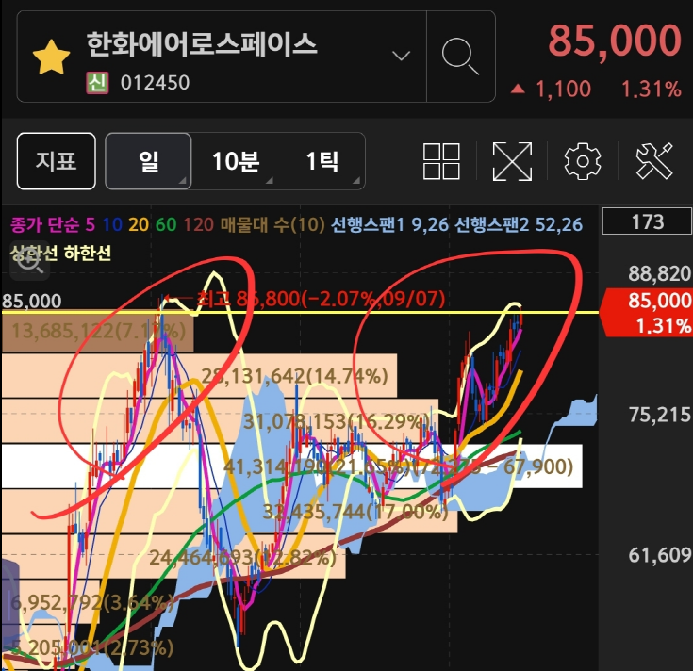Select the 10분 chart interval tab

pos(236,161)
